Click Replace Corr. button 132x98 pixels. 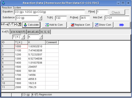click(x=81, y=25)
